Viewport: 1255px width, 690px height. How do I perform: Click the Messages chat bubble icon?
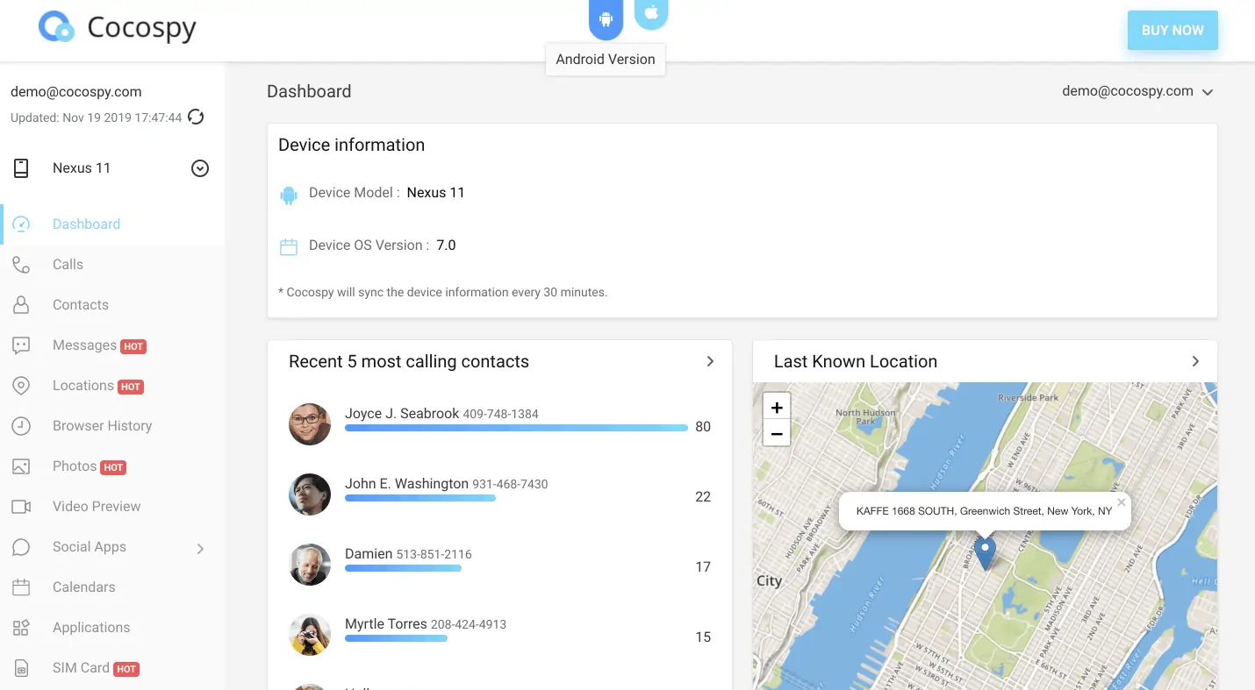coord(21,345)
